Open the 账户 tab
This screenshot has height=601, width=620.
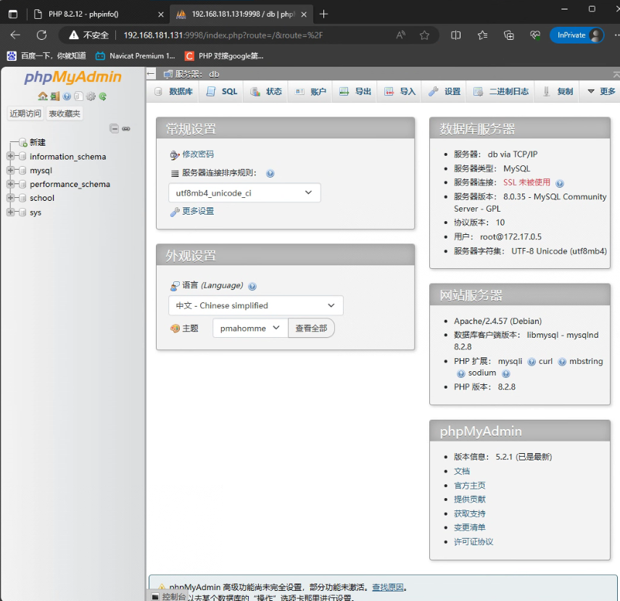310,91
